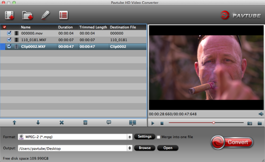Uncheck the 110_0181.MXF checkbox
The height and width of the screenshot is (162, 265).
pyautogui.click(x=9, y=40)
